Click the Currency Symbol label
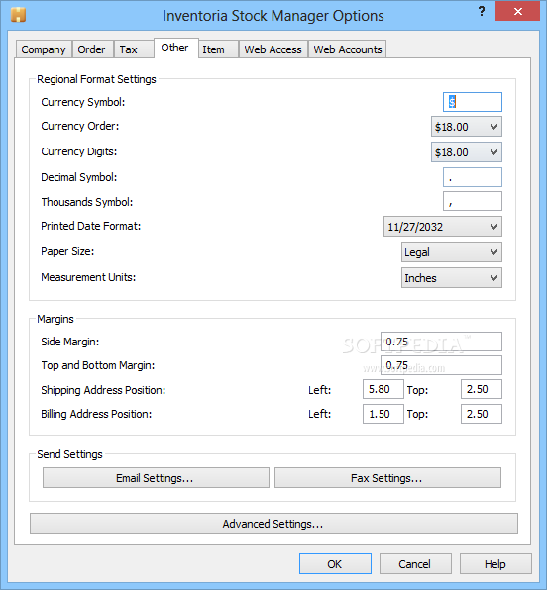Viewport: 547px width, 590px height. (83, 102)
